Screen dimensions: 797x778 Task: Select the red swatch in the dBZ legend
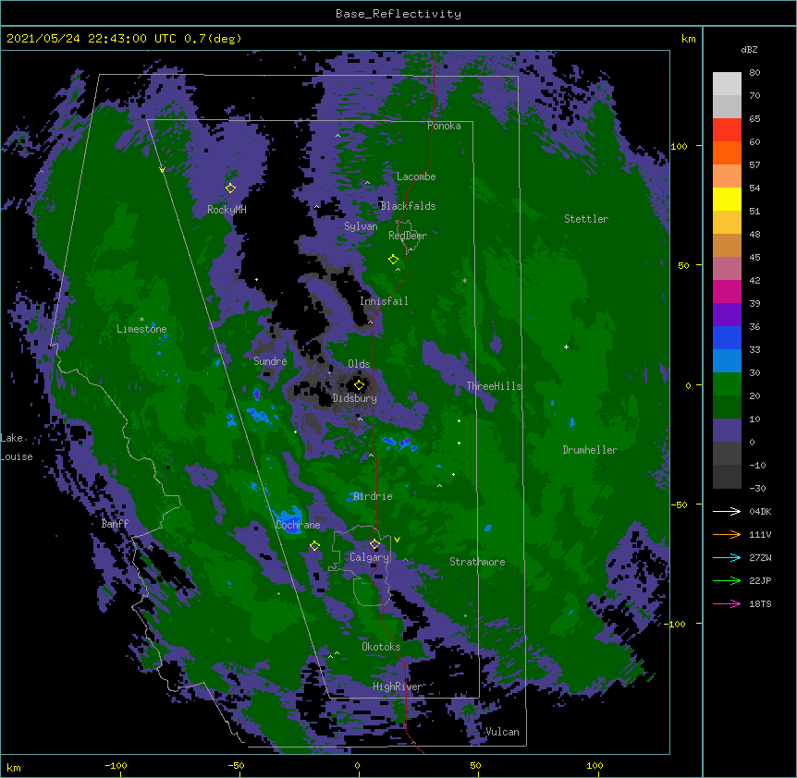click(x=727, y=129)
